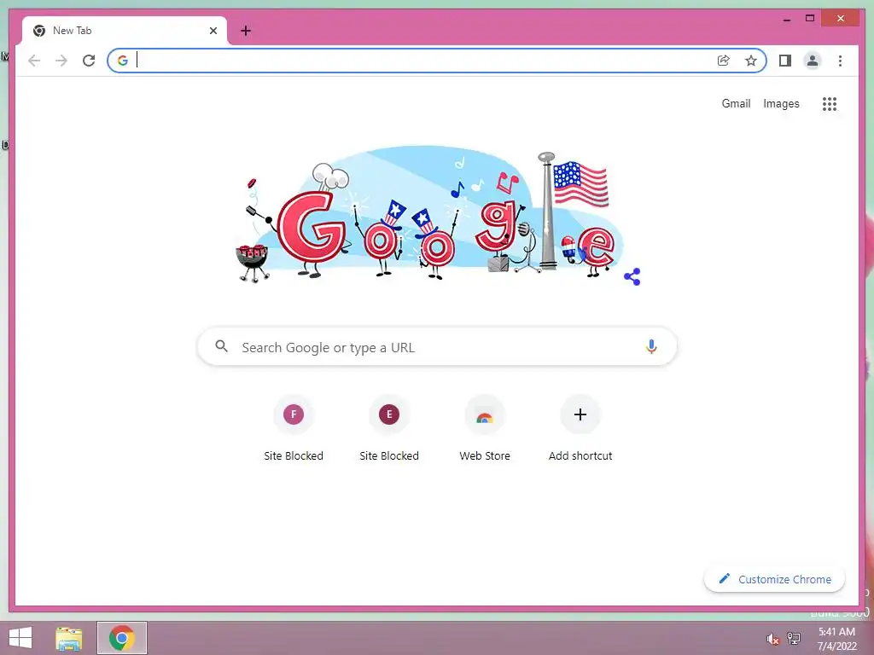Open Gmail link
874x655 pixels.
(x=736, y=103)
